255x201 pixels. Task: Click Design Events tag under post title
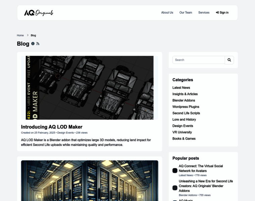coord(65,133)
